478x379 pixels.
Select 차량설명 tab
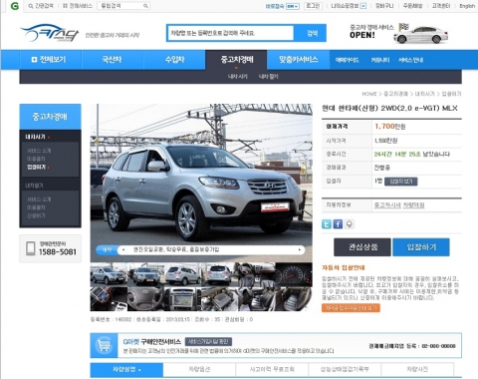pyautogui.click(x=126, y=369)
